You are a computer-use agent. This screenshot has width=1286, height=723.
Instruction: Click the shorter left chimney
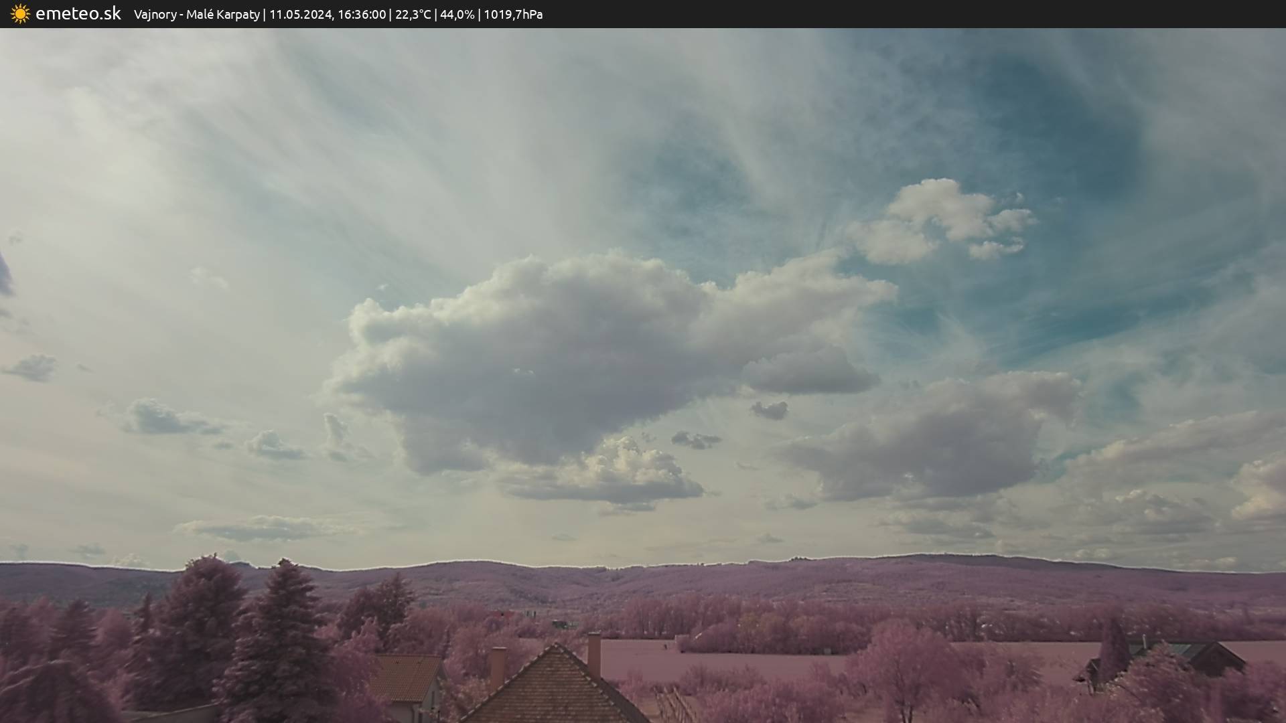(498, 666)
